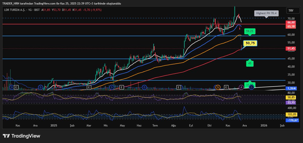Click the 65,18 price tag

[291, 26]
